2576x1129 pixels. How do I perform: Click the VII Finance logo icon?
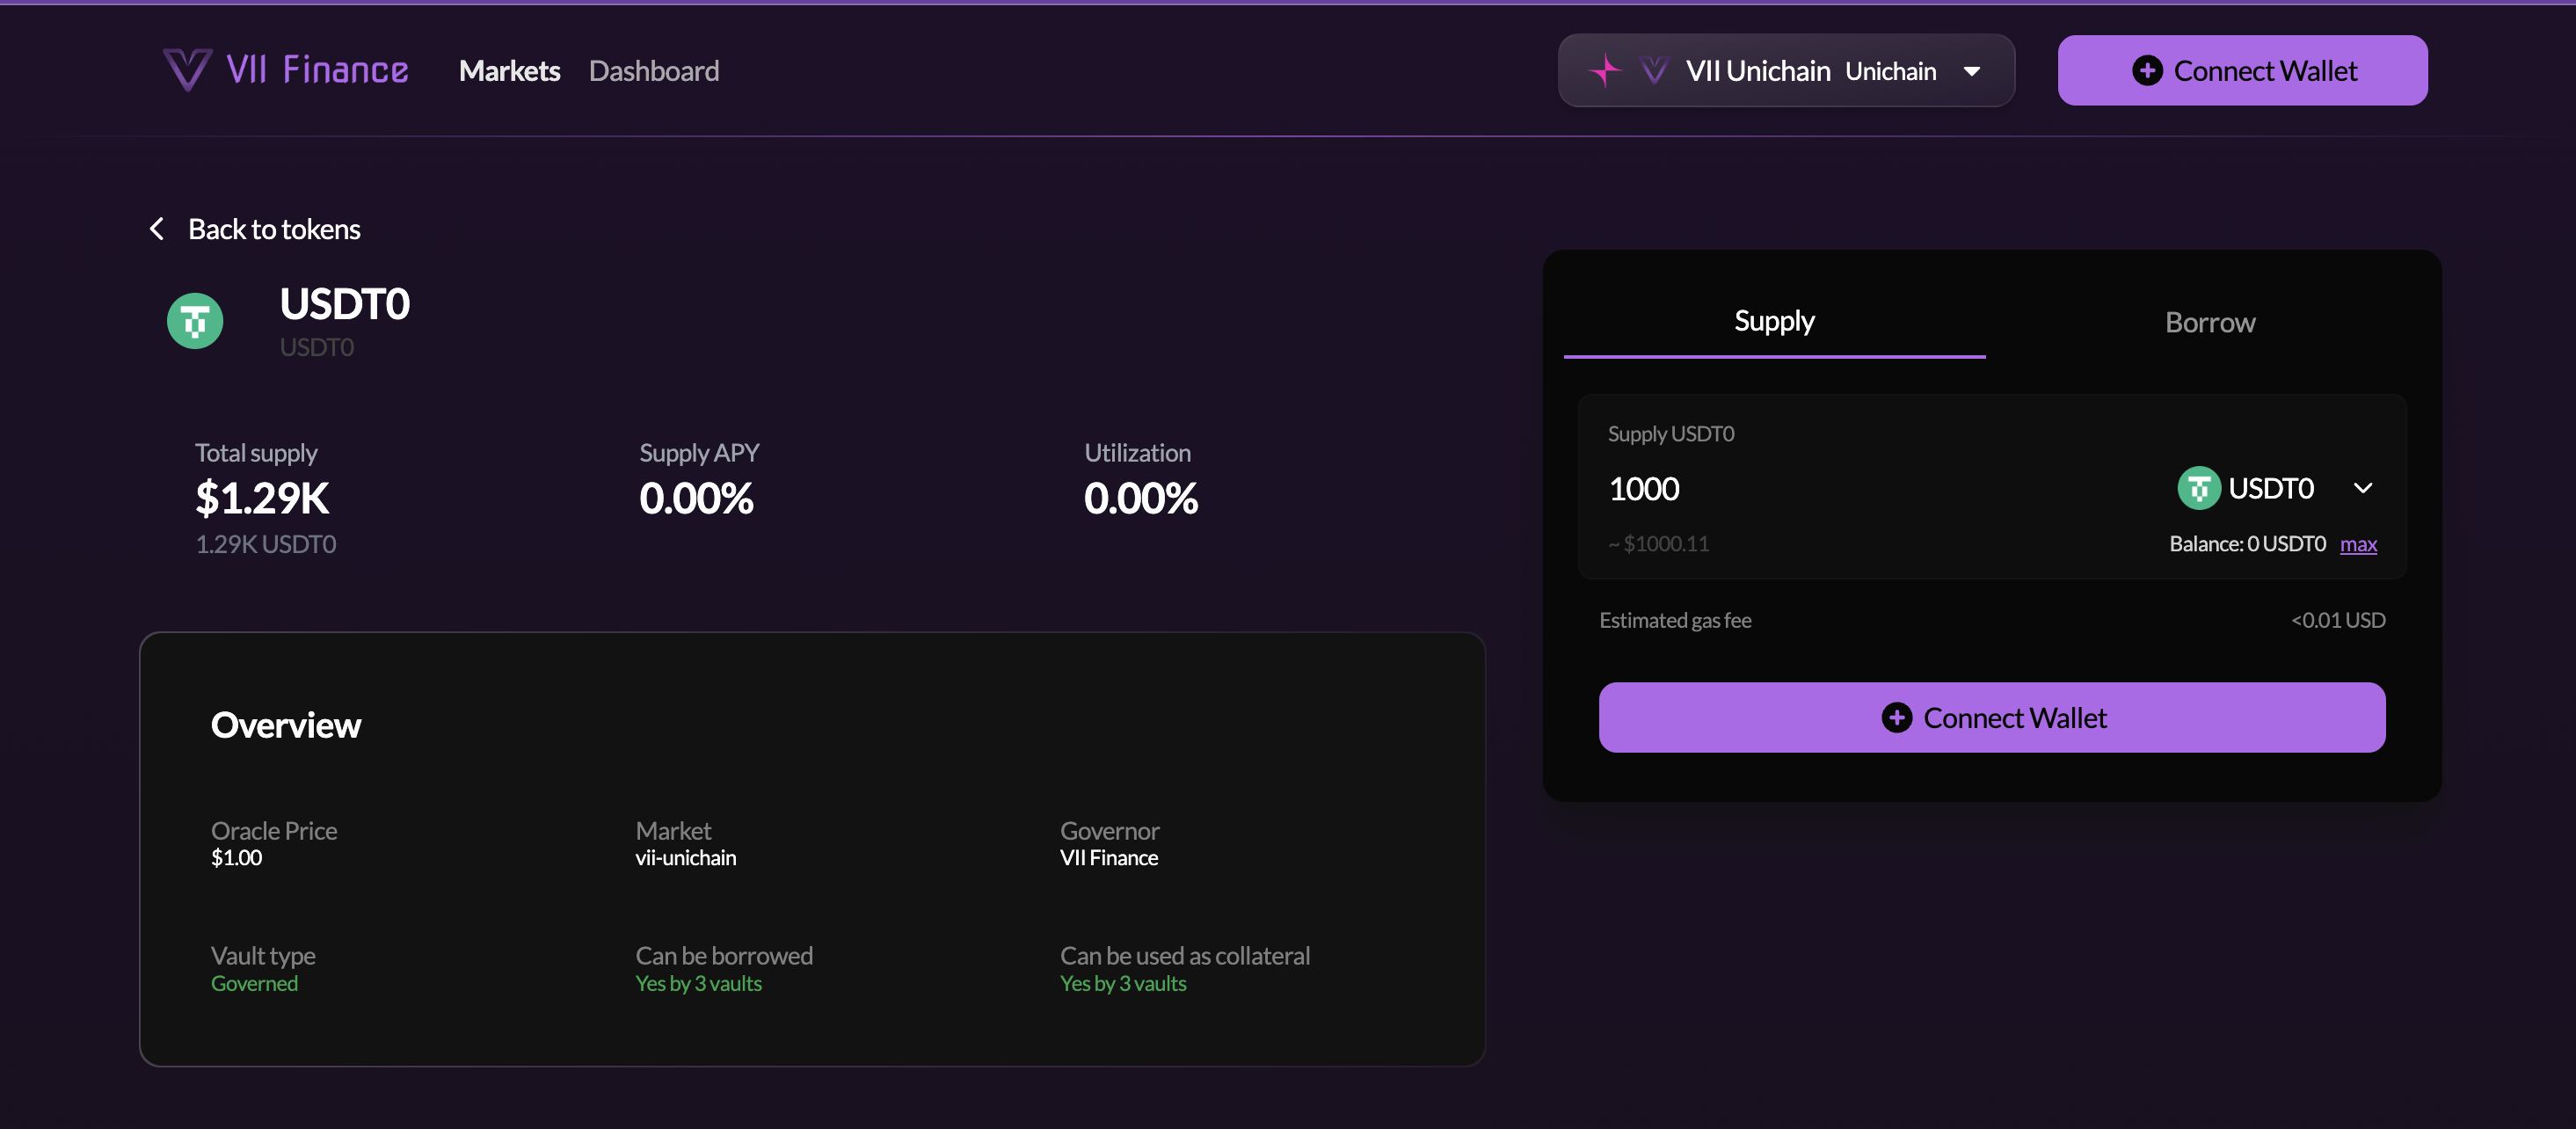(187, 70)
